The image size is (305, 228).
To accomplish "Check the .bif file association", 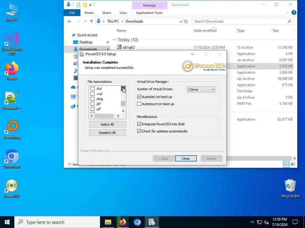I will click(92, 104).
